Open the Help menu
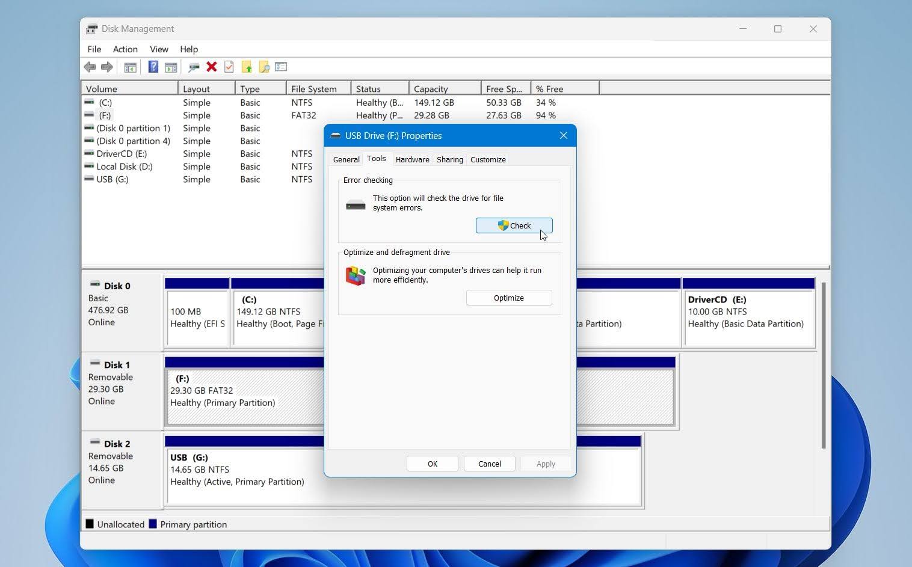 pos(189,49)
